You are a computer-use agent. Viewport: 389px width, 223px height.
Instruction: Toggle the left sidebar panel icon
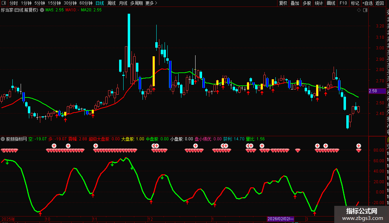coord(4,3)
